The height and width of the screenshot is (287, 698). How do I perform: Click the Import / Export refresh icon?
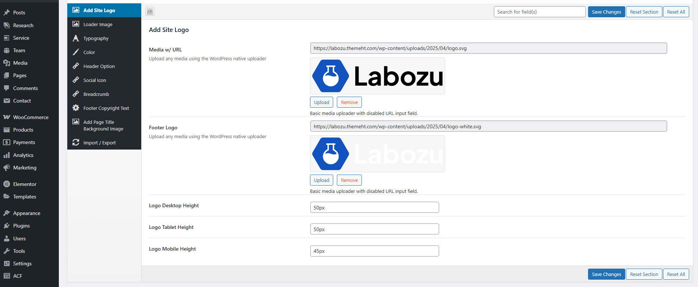pos(76,143)
